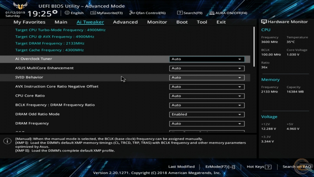Click the info icon beside help text
This screenshot has height=177, width=314.
pos(7,141)
